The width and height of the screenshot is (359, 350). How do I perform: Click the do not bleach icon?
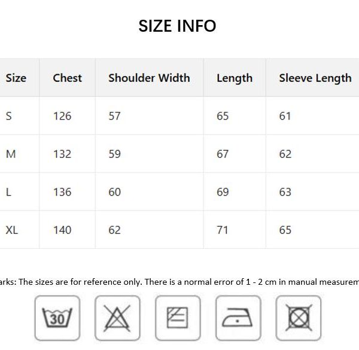pyautogui.click(x=117, y=318)
